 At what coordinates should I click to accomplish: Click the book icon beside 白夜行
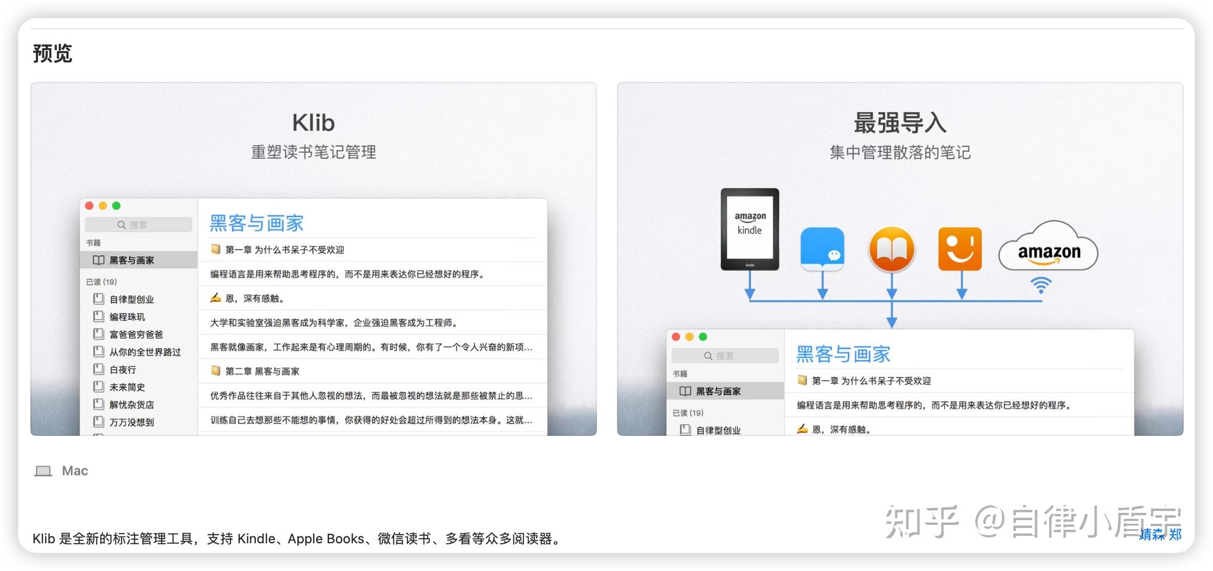pos(99,369)
